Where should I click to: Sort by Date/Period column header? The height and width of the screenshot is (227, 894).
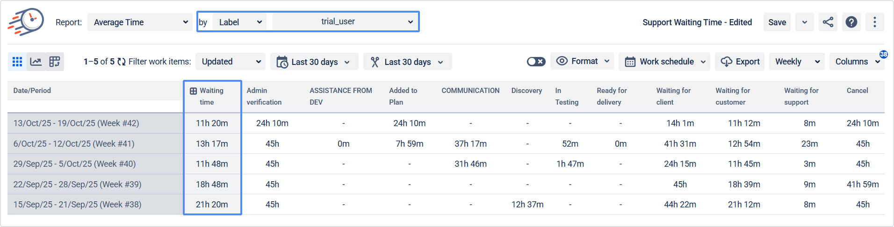point(32,91)
